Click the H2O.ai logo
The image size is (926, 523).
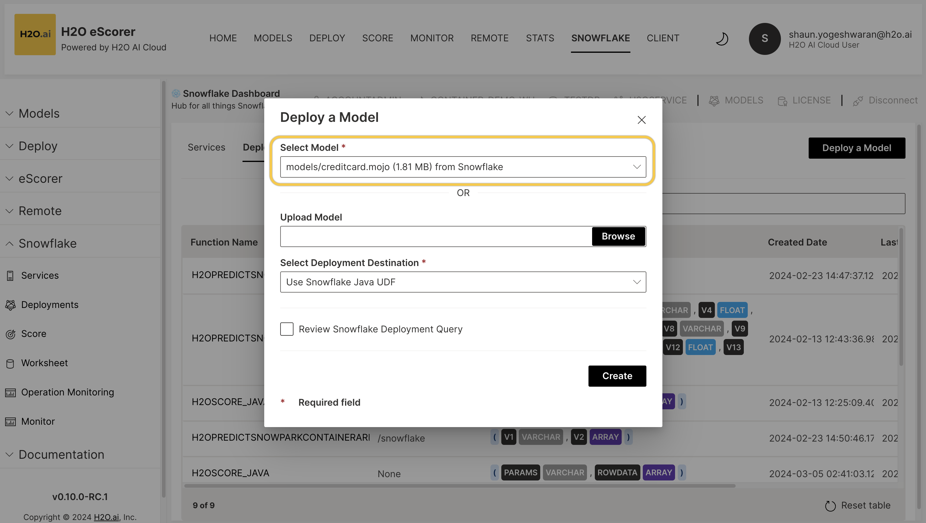[x=35, y=34]
